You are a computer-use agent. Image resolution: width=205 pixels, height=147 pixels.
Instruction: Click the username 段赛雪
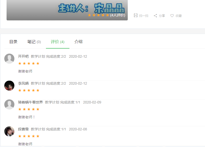click(23, 129)
